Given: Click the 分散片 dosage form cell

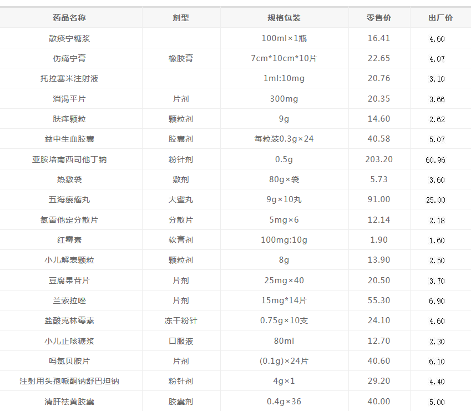Looking at the screenshot, I should [x=181, y=220].
